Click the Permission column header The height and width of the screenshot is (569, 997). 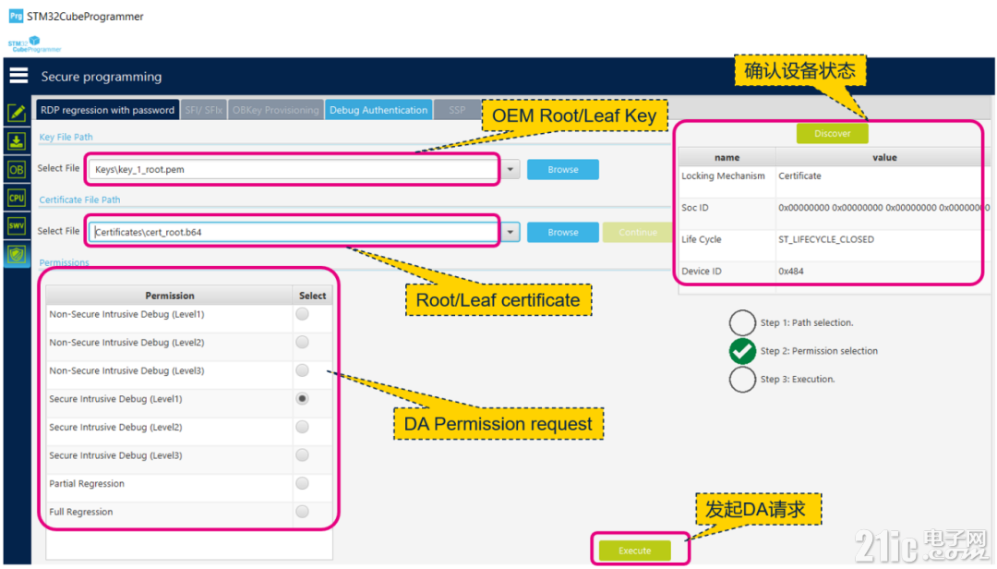tap(170, 296)
